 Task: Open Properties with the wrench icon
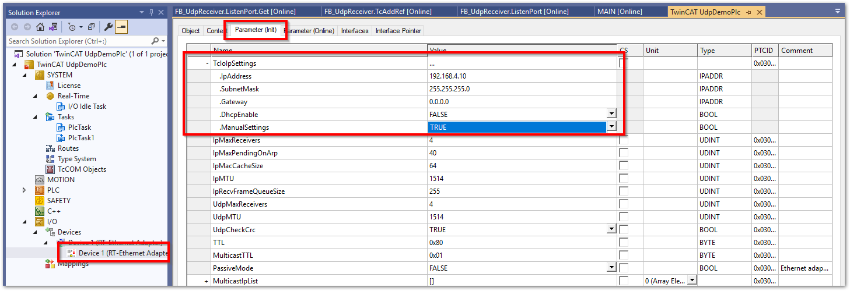coord(109,27)
